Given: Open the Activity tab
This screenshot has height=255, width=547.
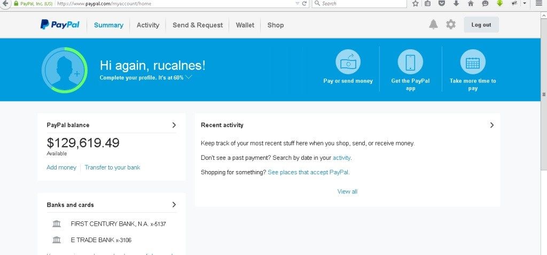Looking at the screenshot, I should click(x=148, y=25).
